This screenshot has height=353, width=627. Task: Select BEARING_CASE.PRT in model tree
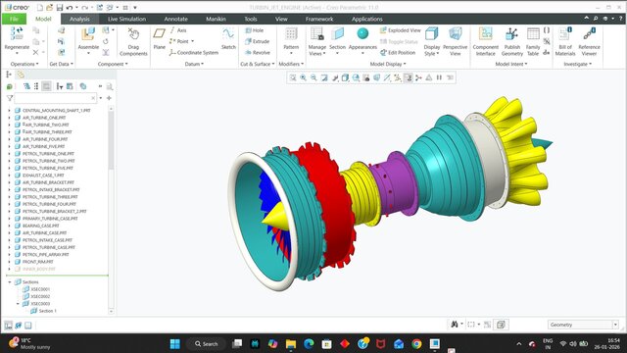tap(40, 226)
